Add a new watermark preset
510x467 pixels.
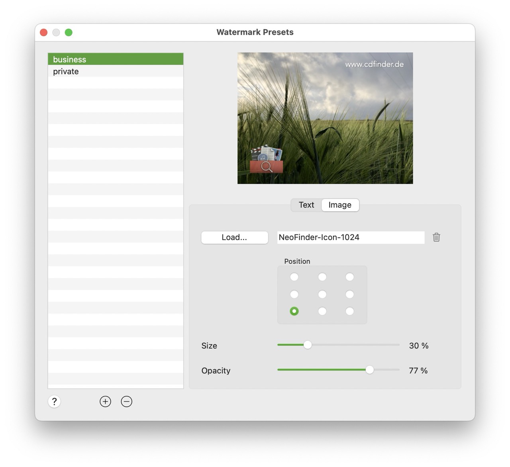pyautogui.click(x=105, y=401)
